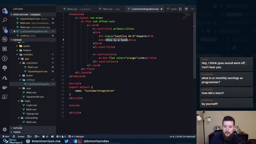
Task: Collapse the OPEN EDITORS section
Action: tap(33, 14)
